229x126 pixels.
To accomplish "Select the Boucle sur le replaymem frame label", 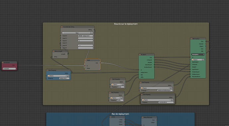I will (x=126, y=24).
